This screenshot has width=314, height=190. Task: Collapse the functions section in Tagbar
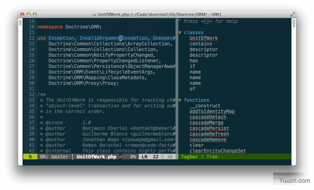pos(180,100)
